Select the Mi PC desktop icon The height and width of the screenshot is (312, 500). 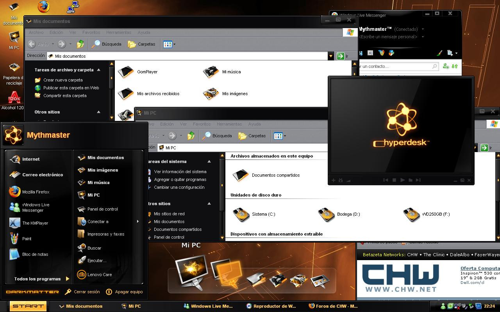[14, 41]
